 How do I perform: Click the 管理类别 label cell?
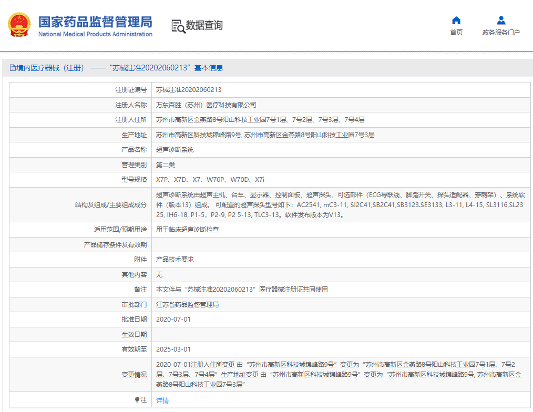(80, 165)
